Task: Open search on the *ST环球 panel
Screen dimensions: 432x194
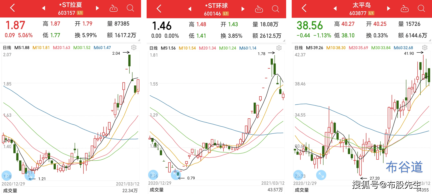Action: tap(276, 9)
